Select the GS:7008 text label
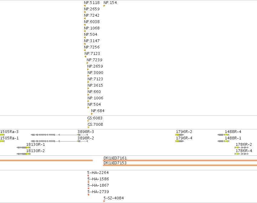 [95, 125]
